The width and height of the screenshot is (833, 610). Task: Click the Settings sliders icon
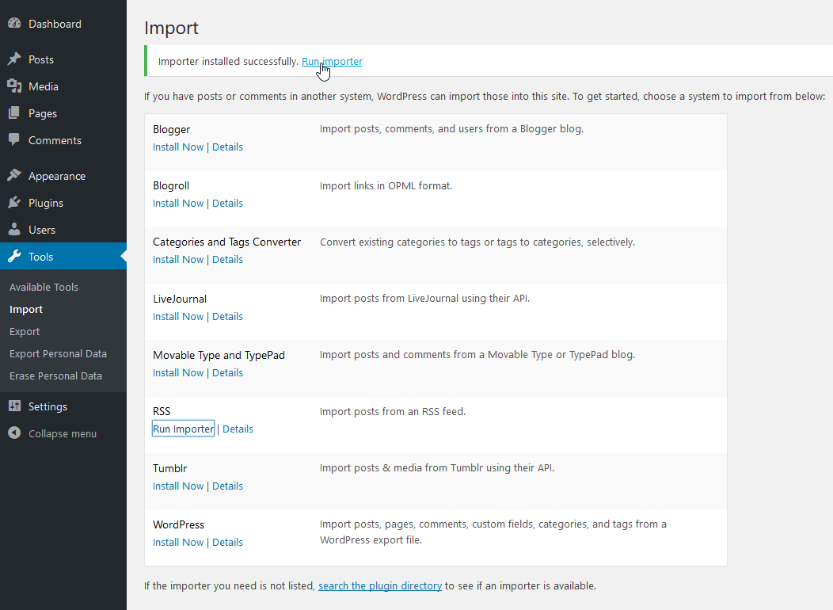pos(14,406)
